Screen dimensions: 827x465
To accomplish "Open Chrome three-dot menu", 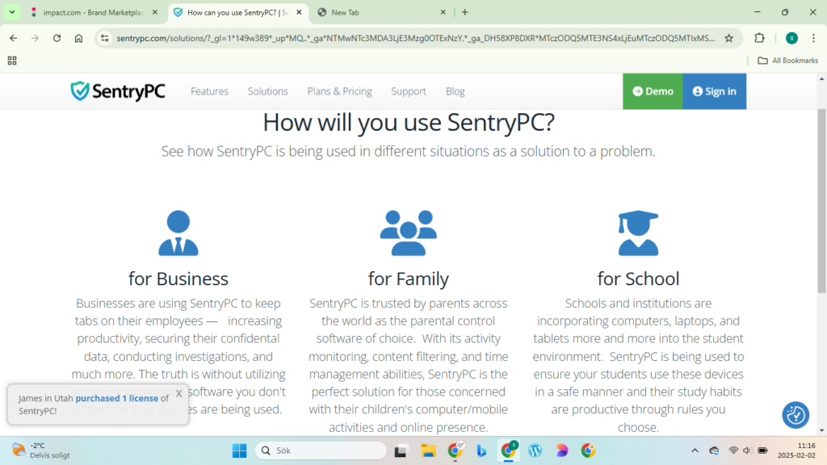I will pos(814,38).
